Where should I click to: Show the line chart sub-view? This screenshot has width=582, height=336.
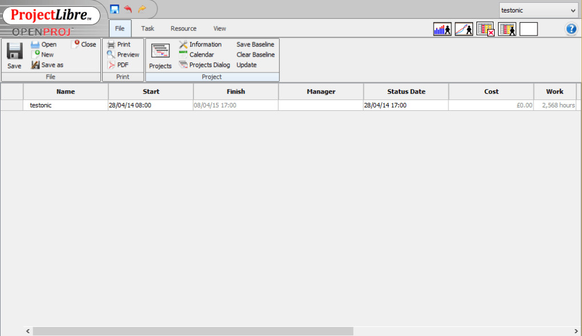coord(464,29)
